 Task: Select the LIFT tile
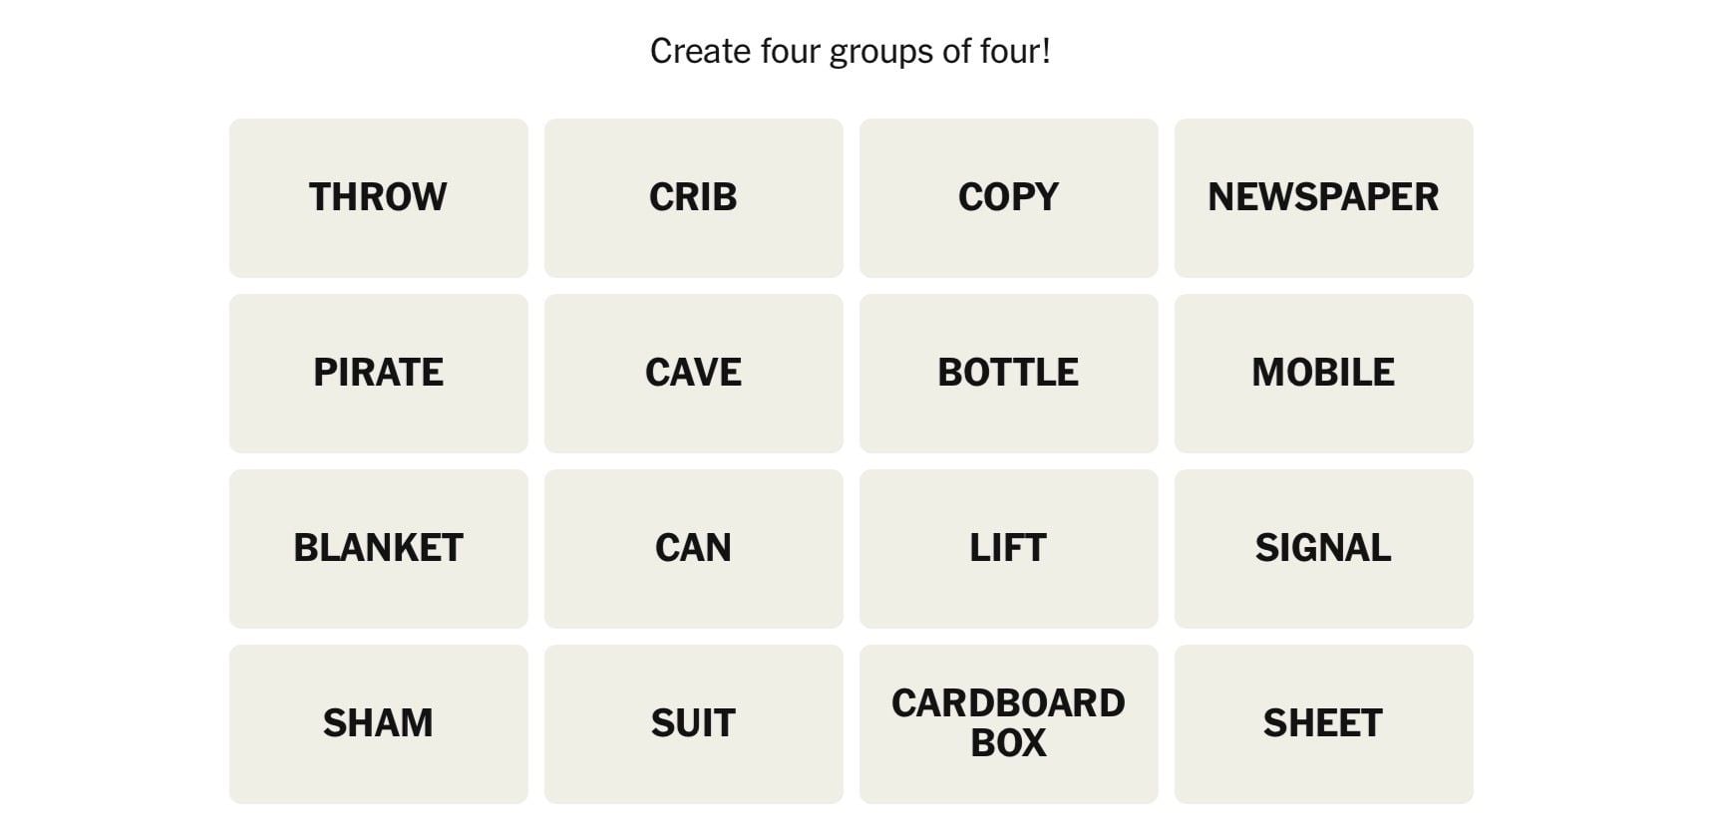pos(1008,548)
